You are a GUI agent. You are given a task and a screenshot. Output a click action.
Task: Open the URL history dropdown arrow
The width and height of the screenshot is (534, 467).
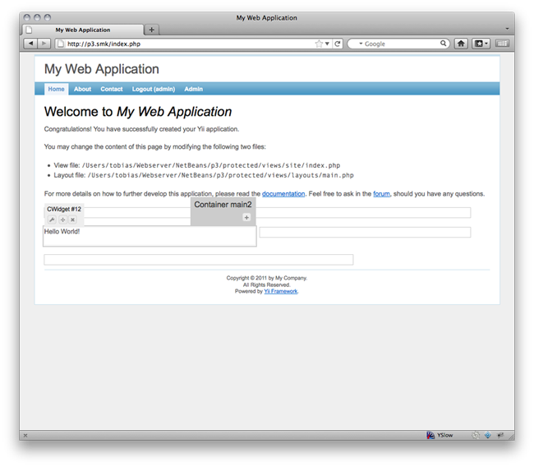click(327, 44)
